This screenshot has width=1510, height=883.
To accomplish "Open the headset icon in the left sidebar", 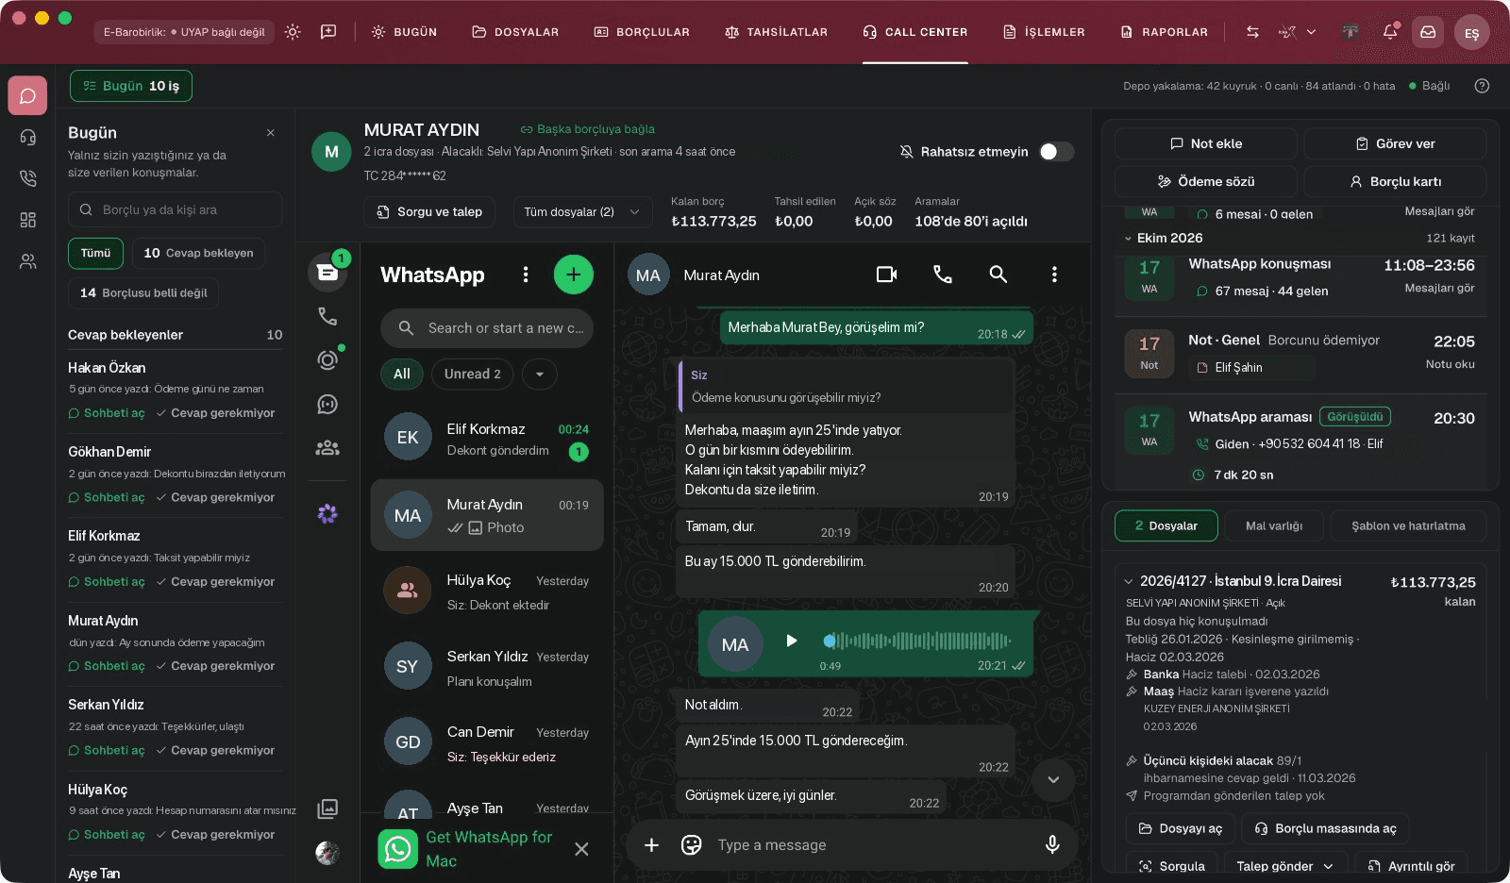I will click(28, 137).
